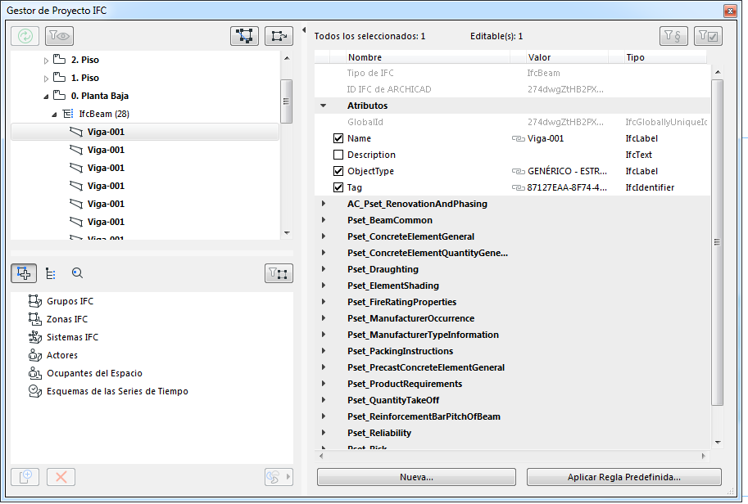Toggle the filter checked properties button
This screenshot has width=748, height=504.
pos(708,36)
